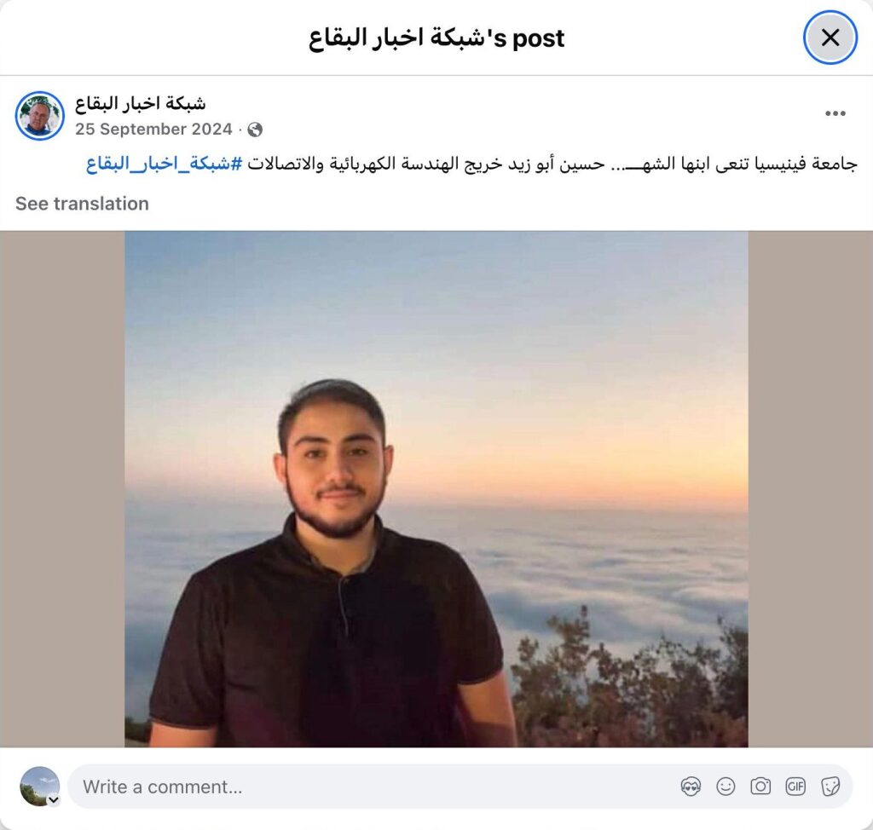This screenshot has width=873, height=830.
Task: Open the sticker picker icon
Action: [x=830, y=787]
